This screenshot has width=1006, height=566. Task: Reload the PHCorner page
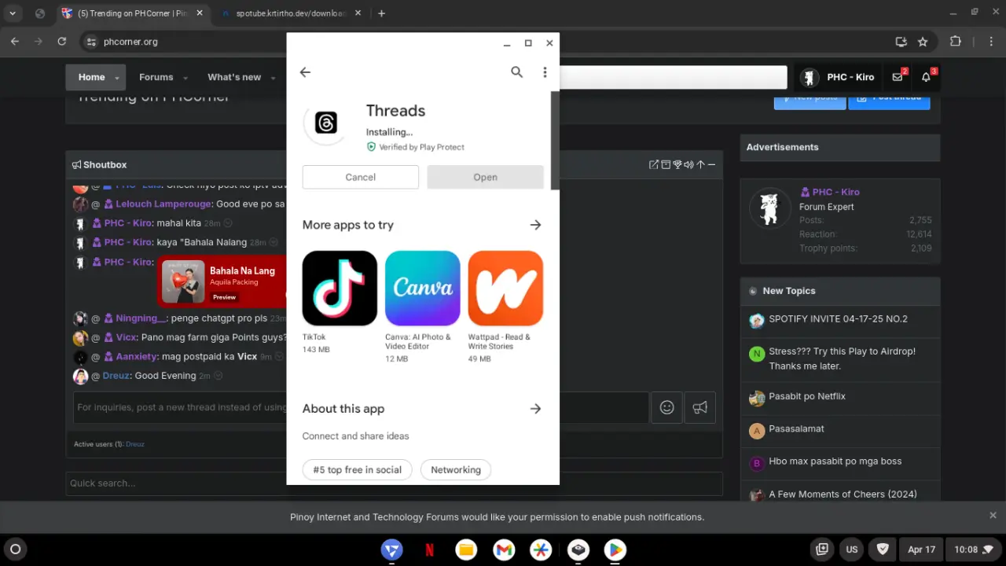pos(62,42)
